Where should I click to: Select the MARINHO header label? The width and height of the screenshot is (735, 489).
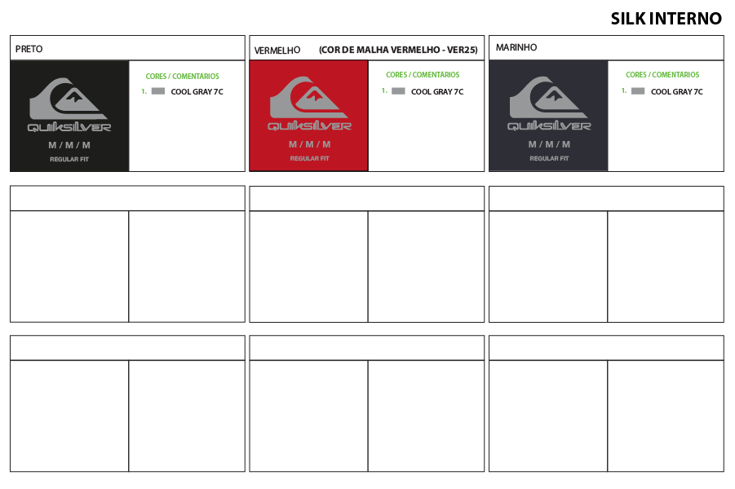coord(516,48)
